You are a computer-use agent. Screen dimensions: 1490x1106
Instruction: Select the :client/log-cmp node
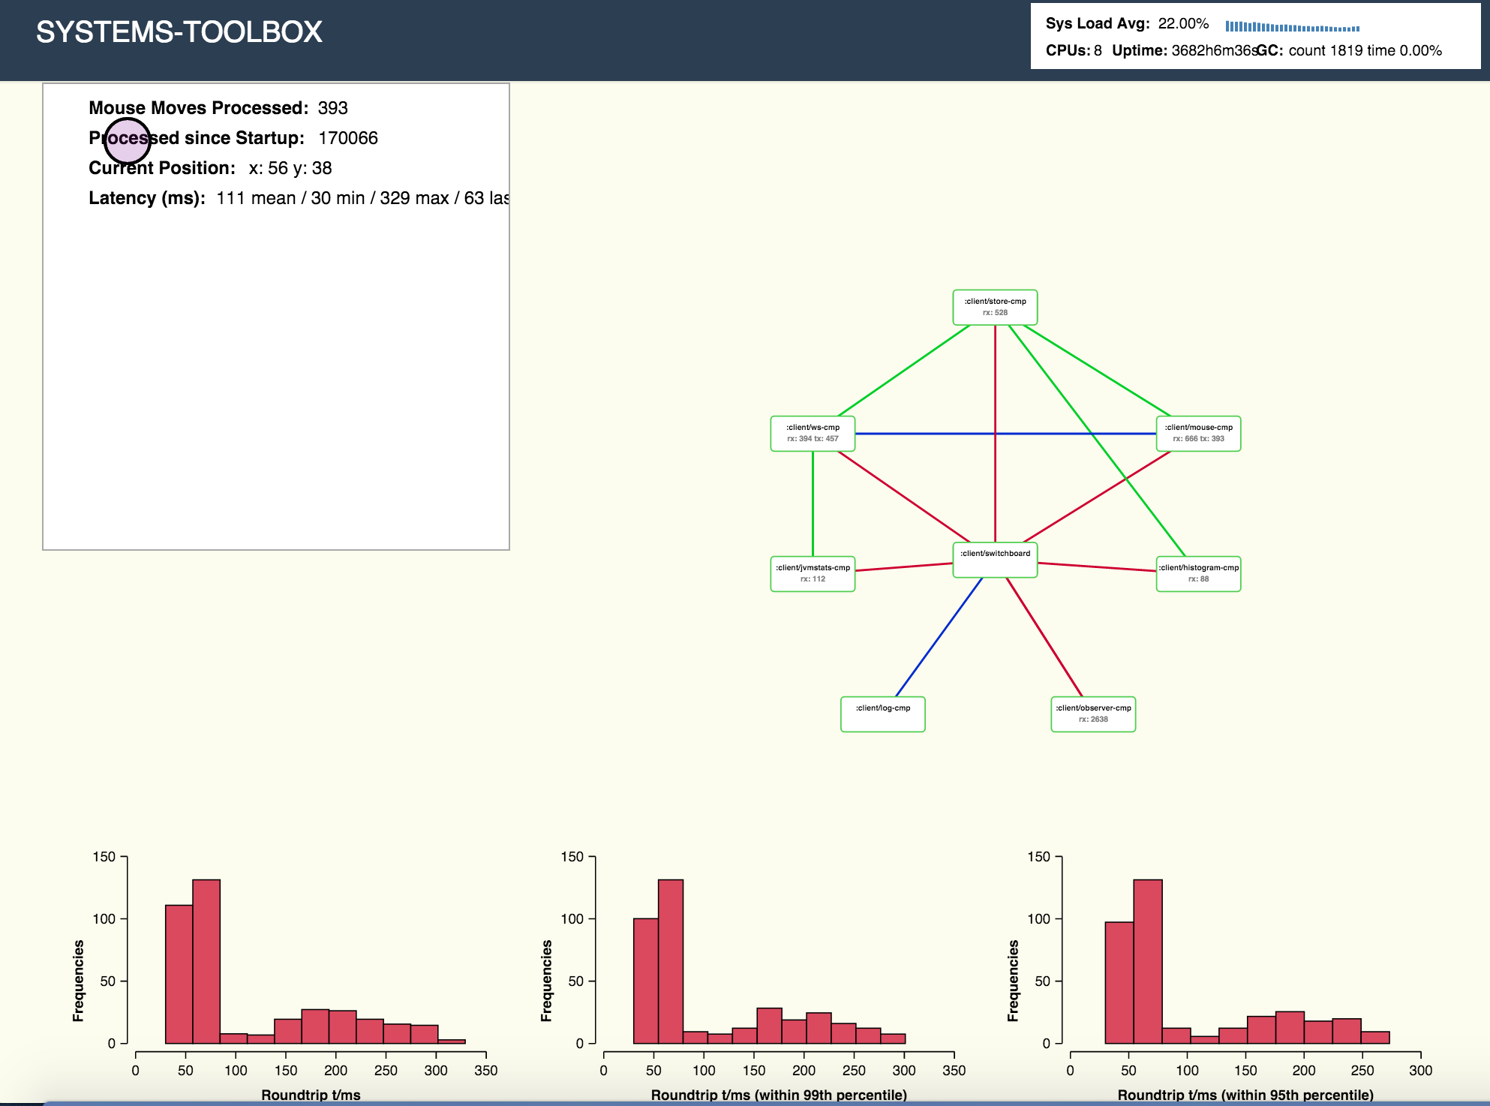(x=882, y=714)
